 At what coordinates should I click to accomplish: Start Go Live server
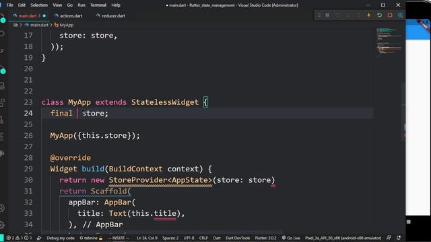pyautogui.click(x=291, y=238)
